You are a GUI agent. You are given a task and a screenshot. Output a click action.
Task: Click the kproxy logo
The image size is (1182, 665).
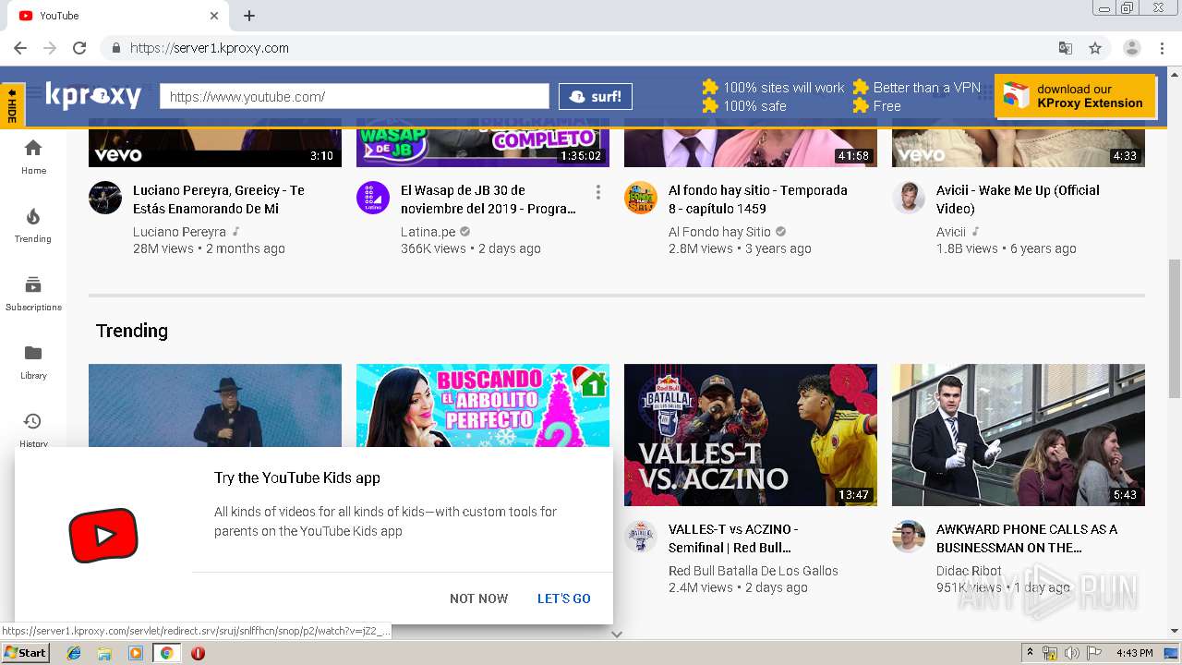(x=93, y=95)
